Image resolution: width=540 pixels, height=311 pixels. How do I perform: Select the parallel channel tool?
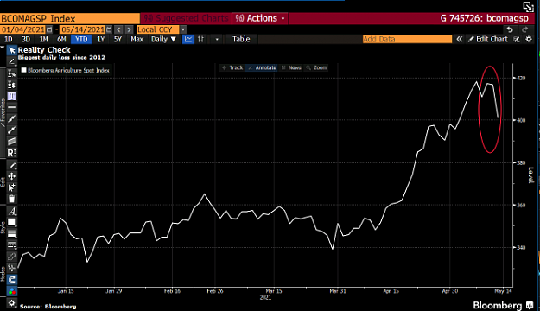click(12, 141)
